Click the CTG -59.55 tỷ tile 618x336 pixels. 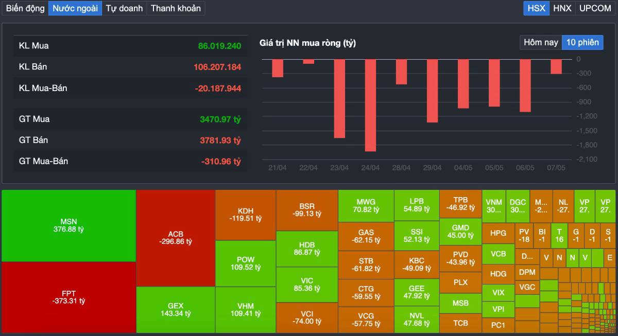366,293
